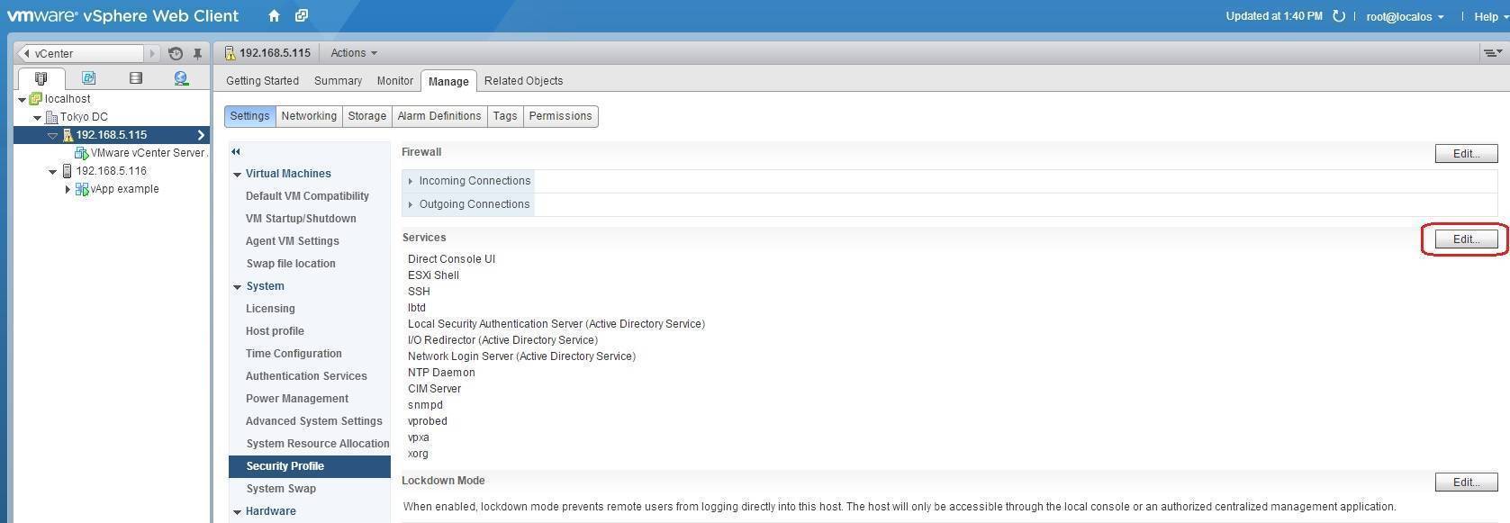Click the localhost vCenter icon in tree
1510x523 pixels.
click(x=36, y=99)
